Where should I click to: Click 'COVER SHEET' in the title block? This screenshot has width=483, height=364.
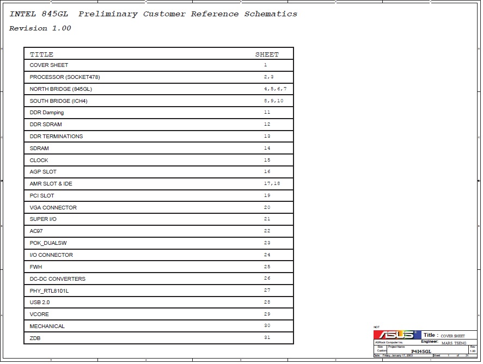tap(453, 336)
